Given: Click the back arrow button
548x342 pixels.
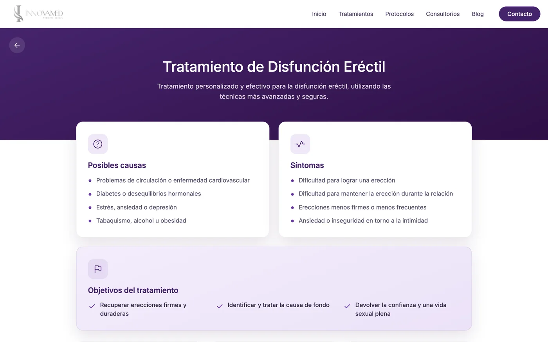Looking at the screenshot, I should point(17,45).
